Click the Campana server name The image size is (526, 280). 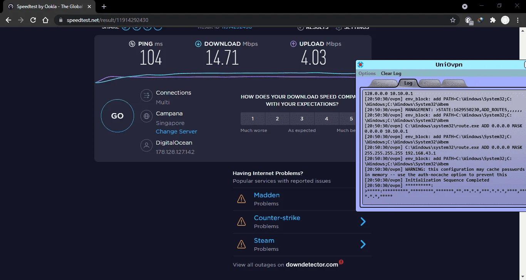click(169, 113)
